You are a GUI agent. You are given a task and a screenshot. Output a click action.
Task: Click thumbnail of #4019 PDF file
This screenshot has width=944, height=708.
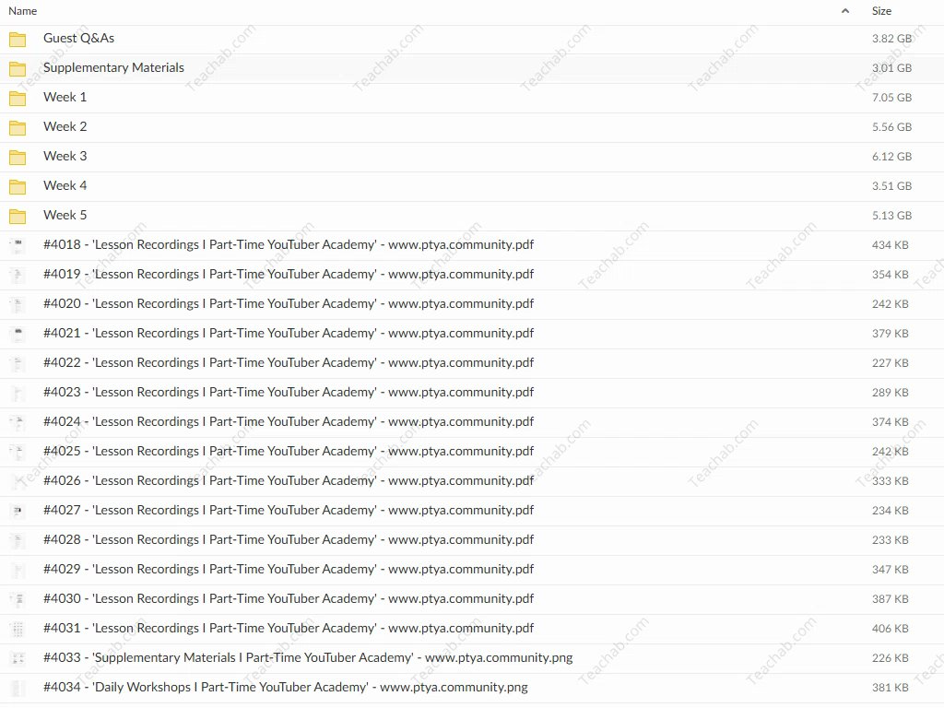[18, 275]
